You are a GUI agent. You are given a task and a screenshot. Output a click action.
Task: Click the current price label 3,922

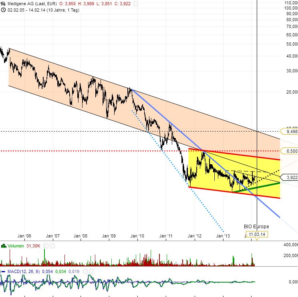pos(290,177)
